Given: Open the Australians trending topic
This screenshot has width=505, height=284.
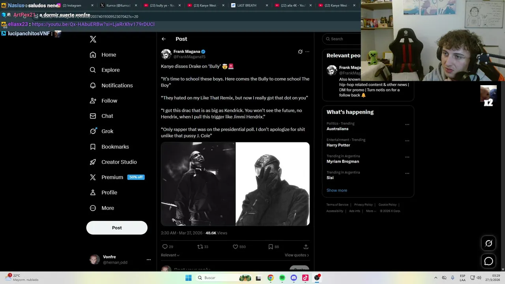Looking at the screenshot, I should 337,129.
